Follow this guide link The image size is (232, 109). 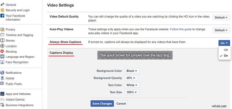[181, 29]
